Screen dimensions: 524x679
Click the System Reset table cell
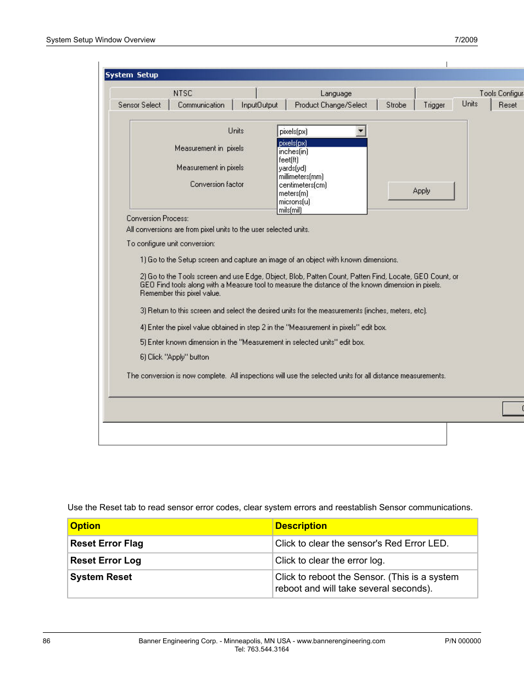tap(170, 583)
